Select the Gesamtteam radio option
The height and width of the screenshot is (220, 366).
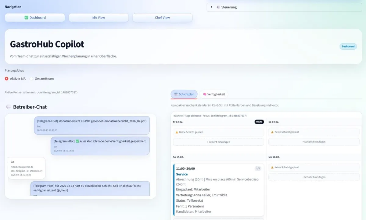click(31, 79)
